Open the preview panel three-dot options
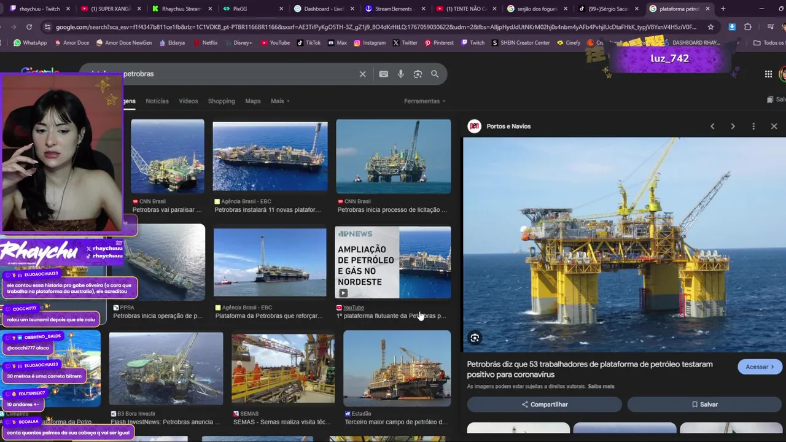Screen dimensions: 786x442 pyautogui.click(x=753, y=126)
